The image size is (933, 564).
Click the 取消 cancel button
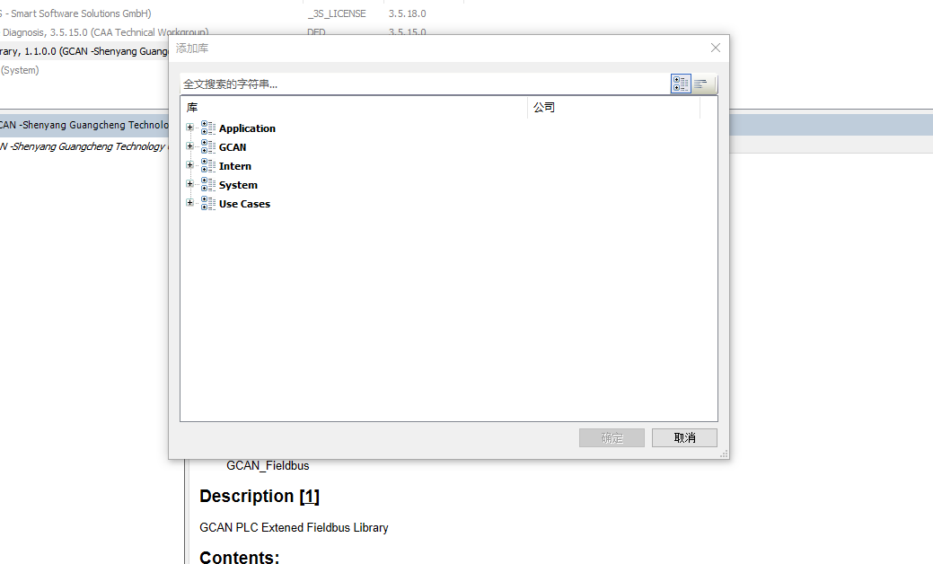pos(684,437)
